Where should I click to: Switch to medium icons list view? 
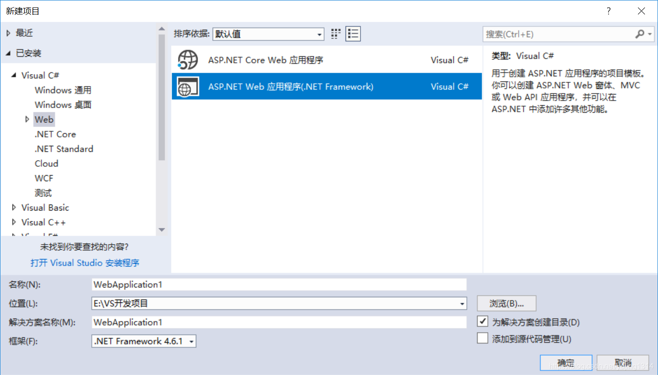coord(353,34)
